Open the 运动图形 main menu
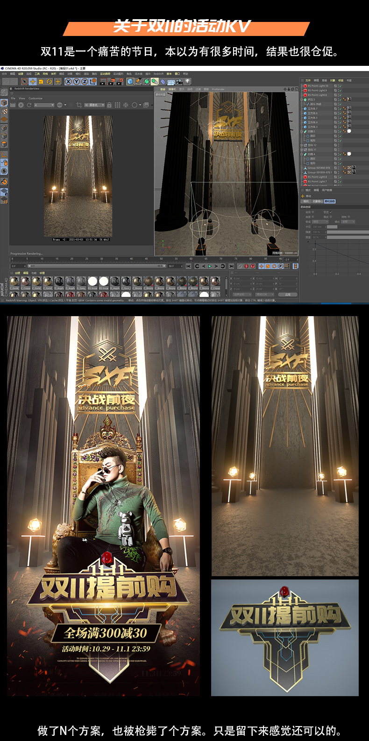Viewport: 369px width, 741px height. (119, 74)
